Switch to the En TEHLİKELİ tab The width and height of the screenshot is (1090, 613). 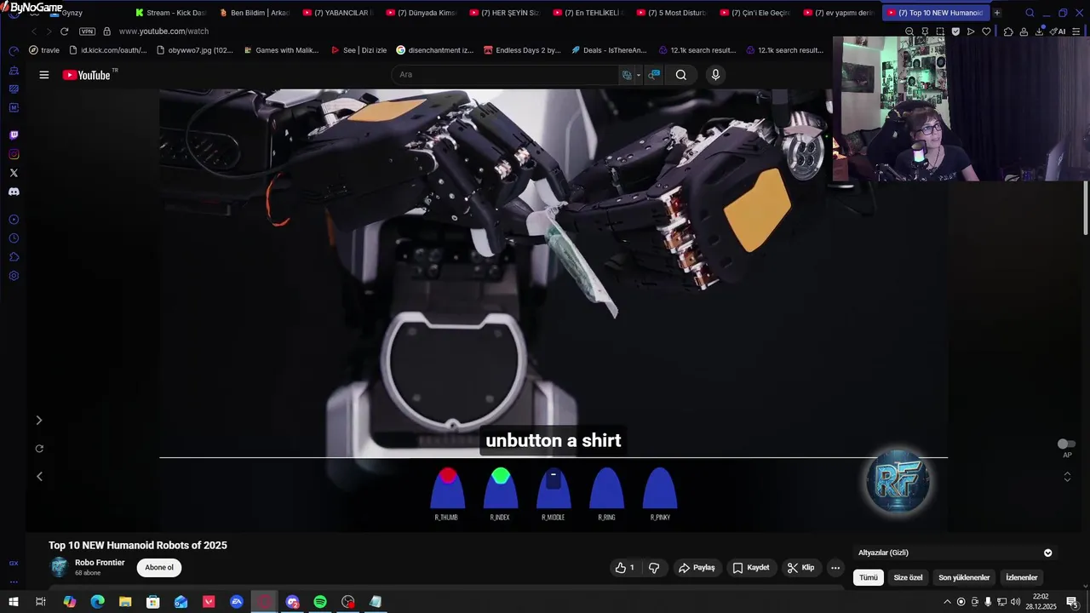click(588, 13)
